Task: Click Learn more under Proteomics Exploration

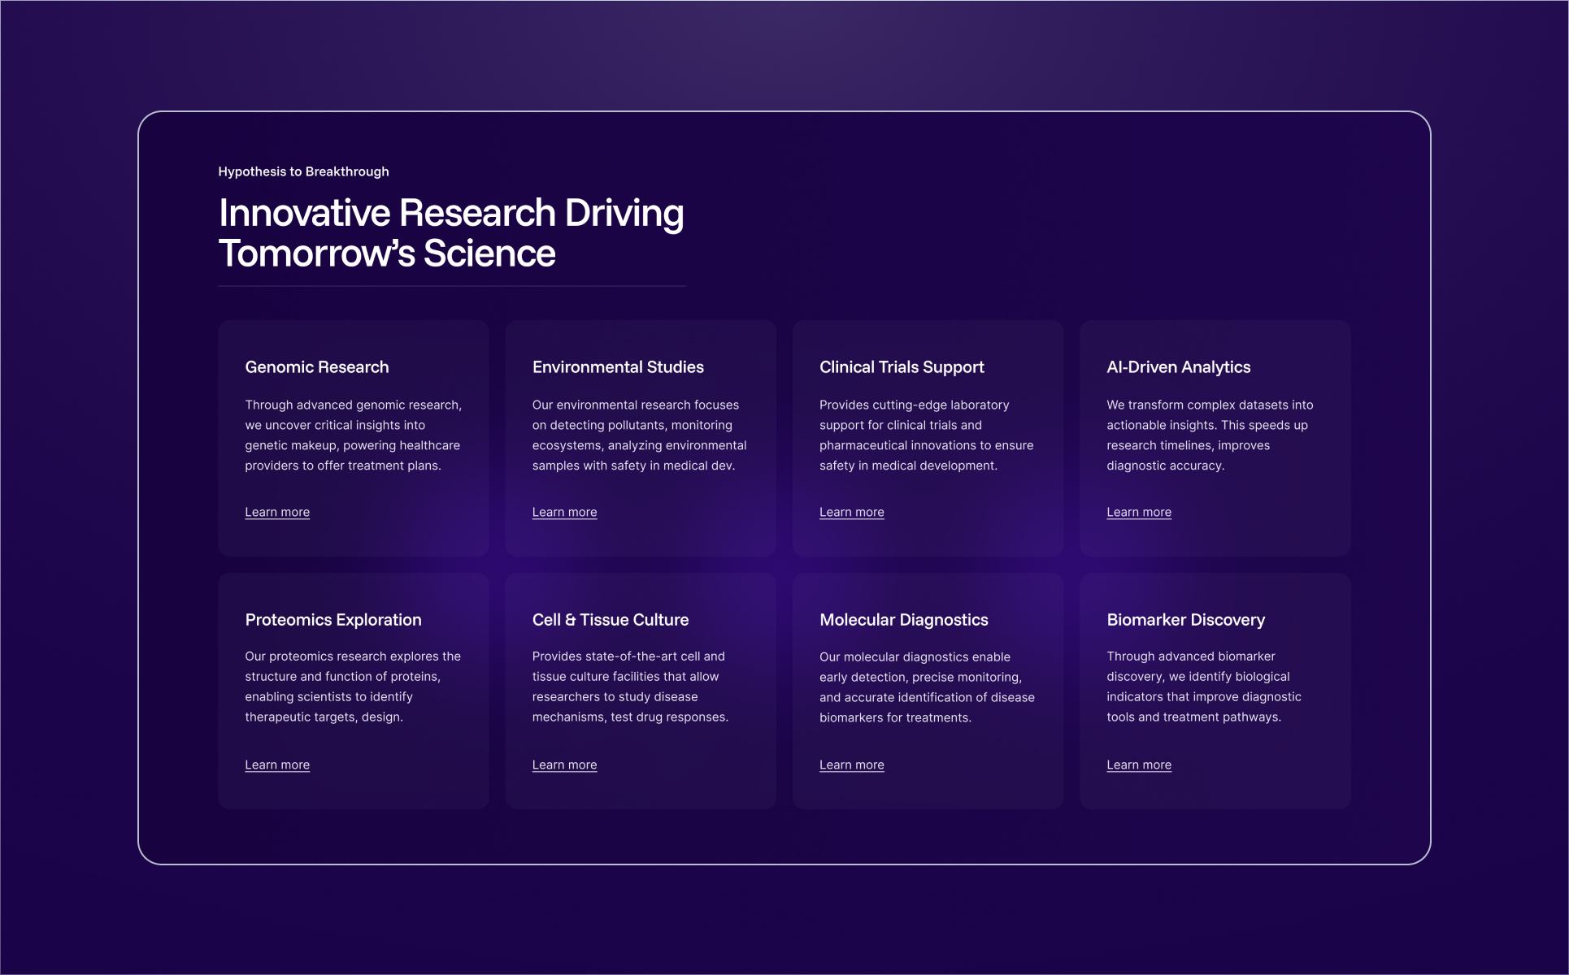Action: point(277,765)
